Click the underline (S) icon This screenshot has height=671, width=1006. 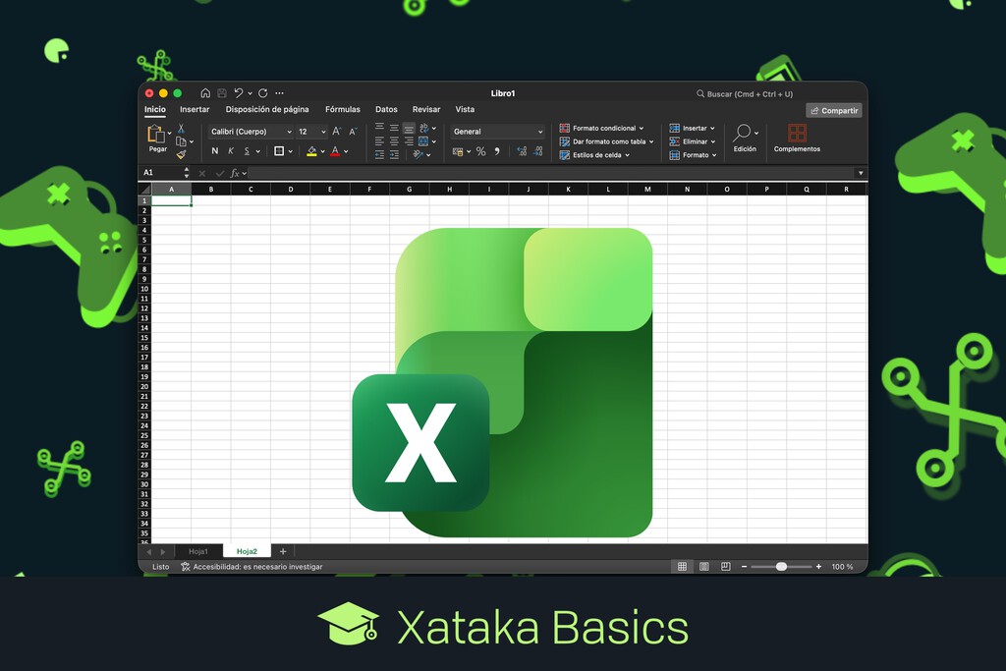[247, 150]
